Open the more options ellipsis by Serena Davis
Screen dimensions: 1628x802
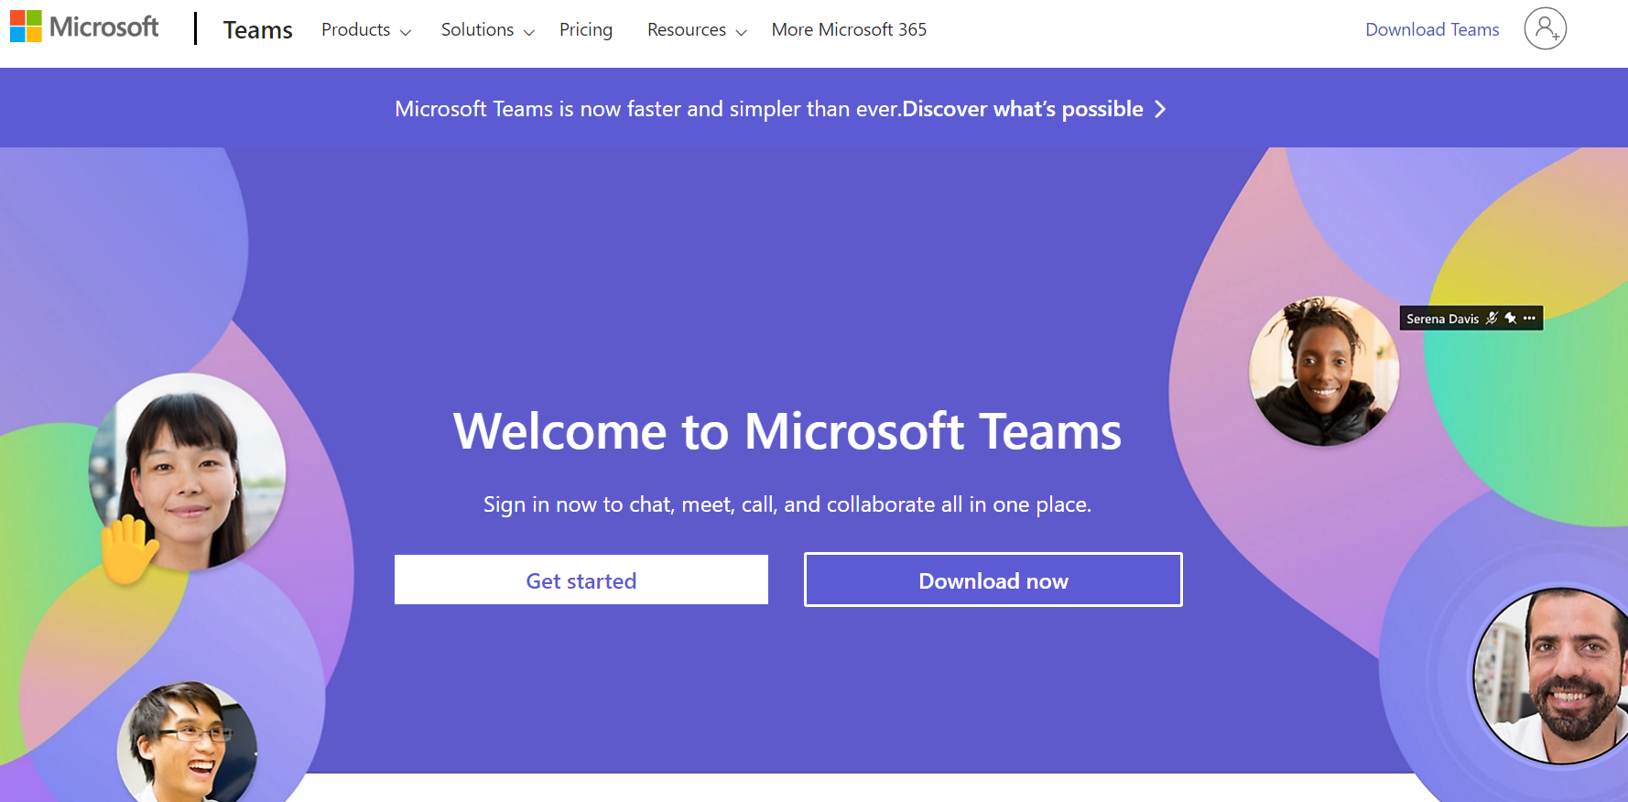tap(1529, 319)
